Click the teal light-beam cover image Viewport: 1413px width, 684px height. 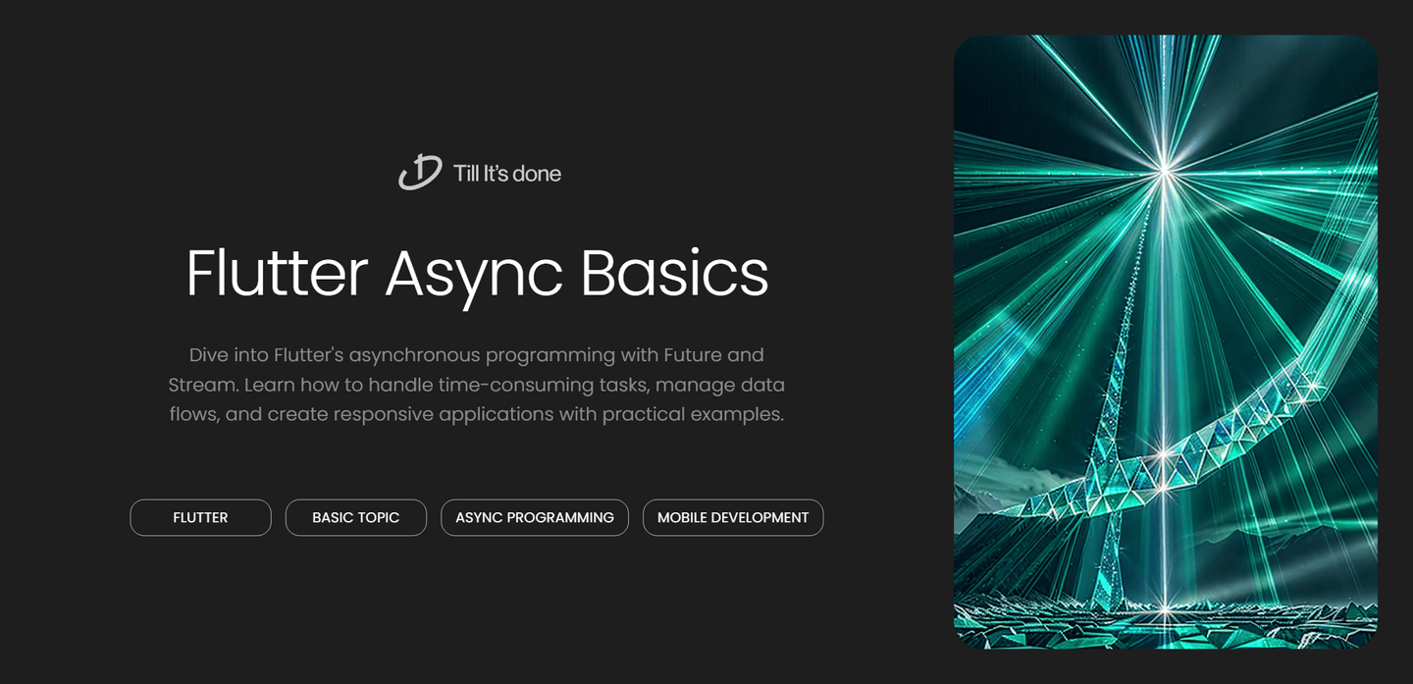click(x=1166, y=342)
